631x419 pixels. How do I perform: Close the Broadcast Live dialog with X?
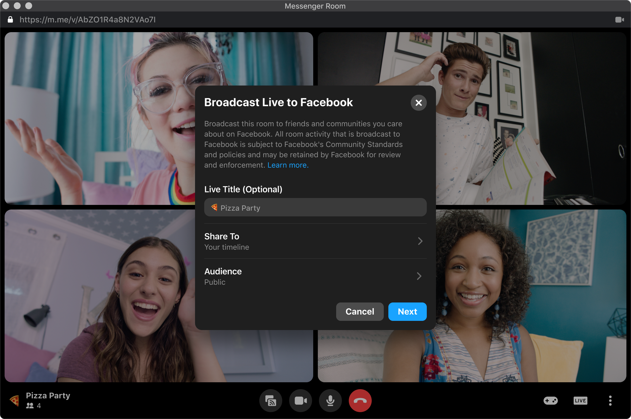coord(418,103)
